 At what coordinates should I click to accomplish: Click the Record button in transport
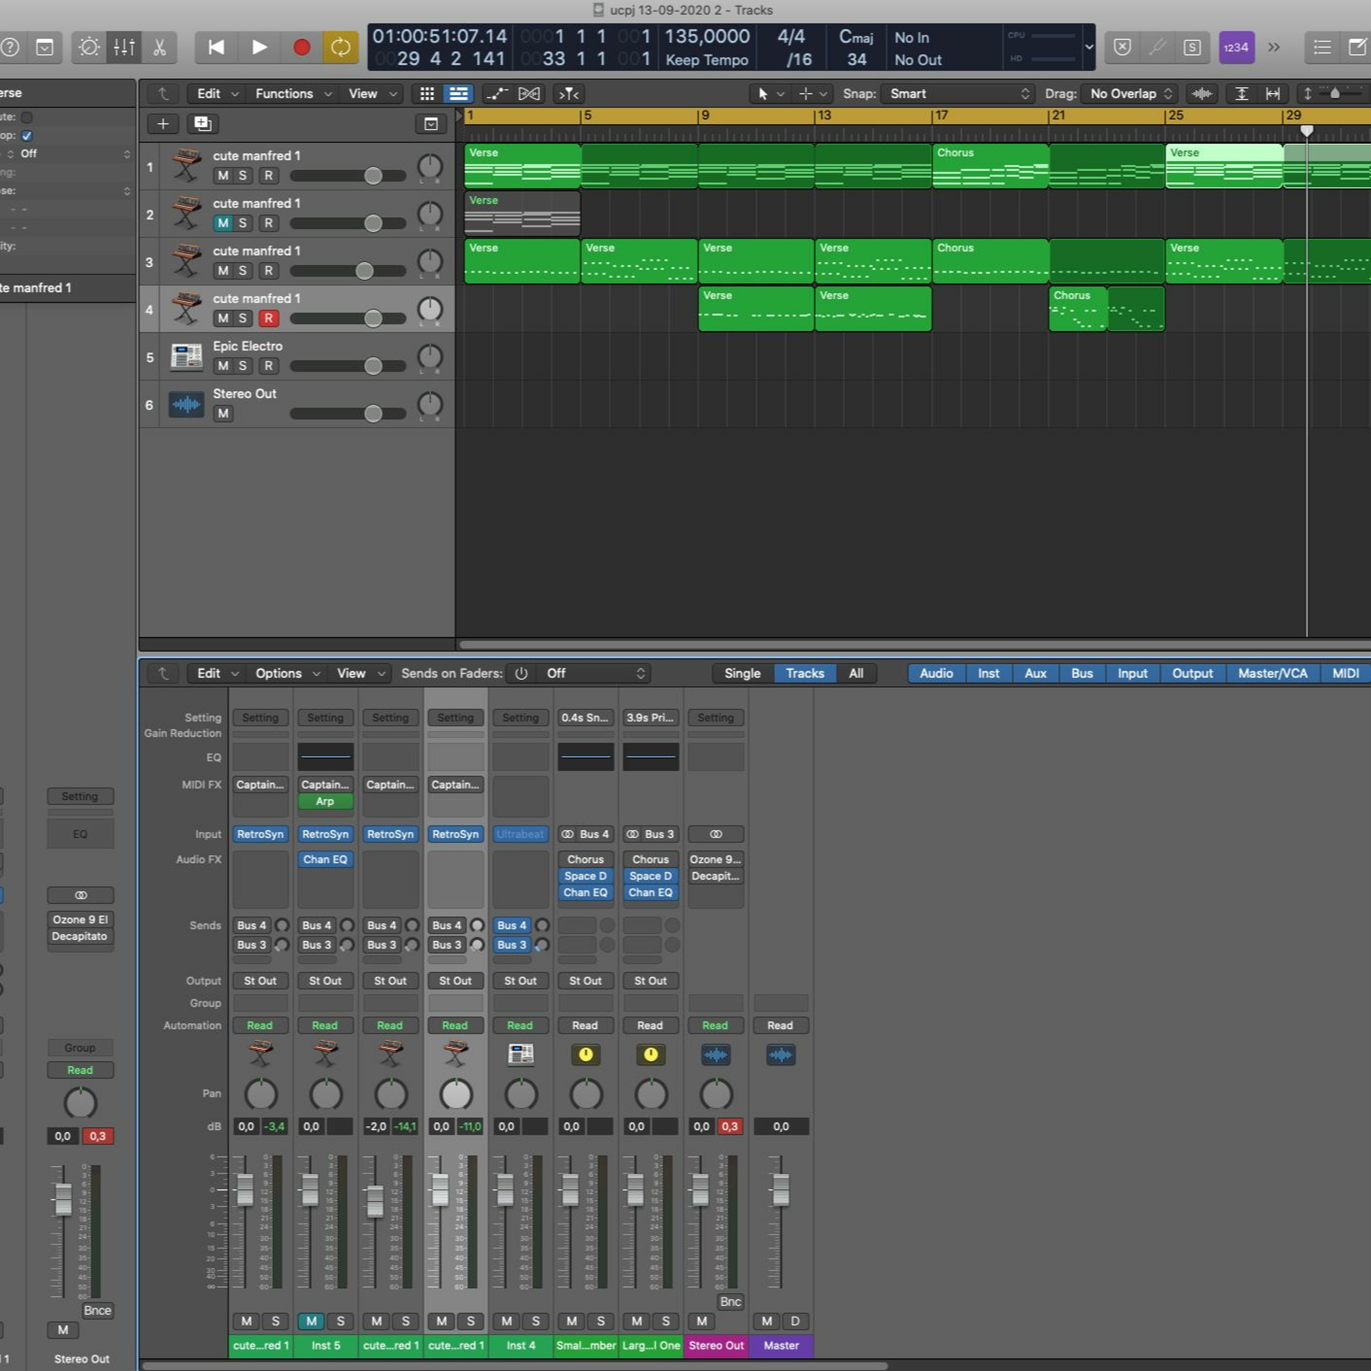[302, 48]
